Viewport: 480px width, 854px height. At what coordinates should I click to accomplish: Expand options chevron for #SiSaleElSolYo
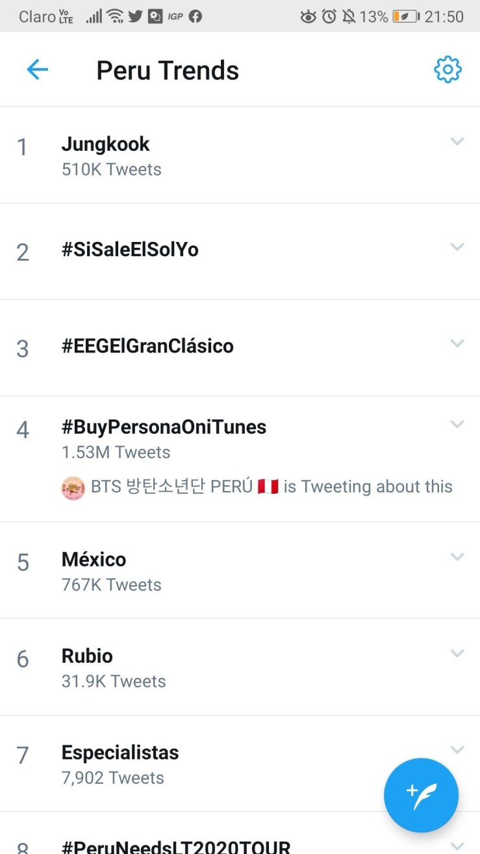[457, 247]
